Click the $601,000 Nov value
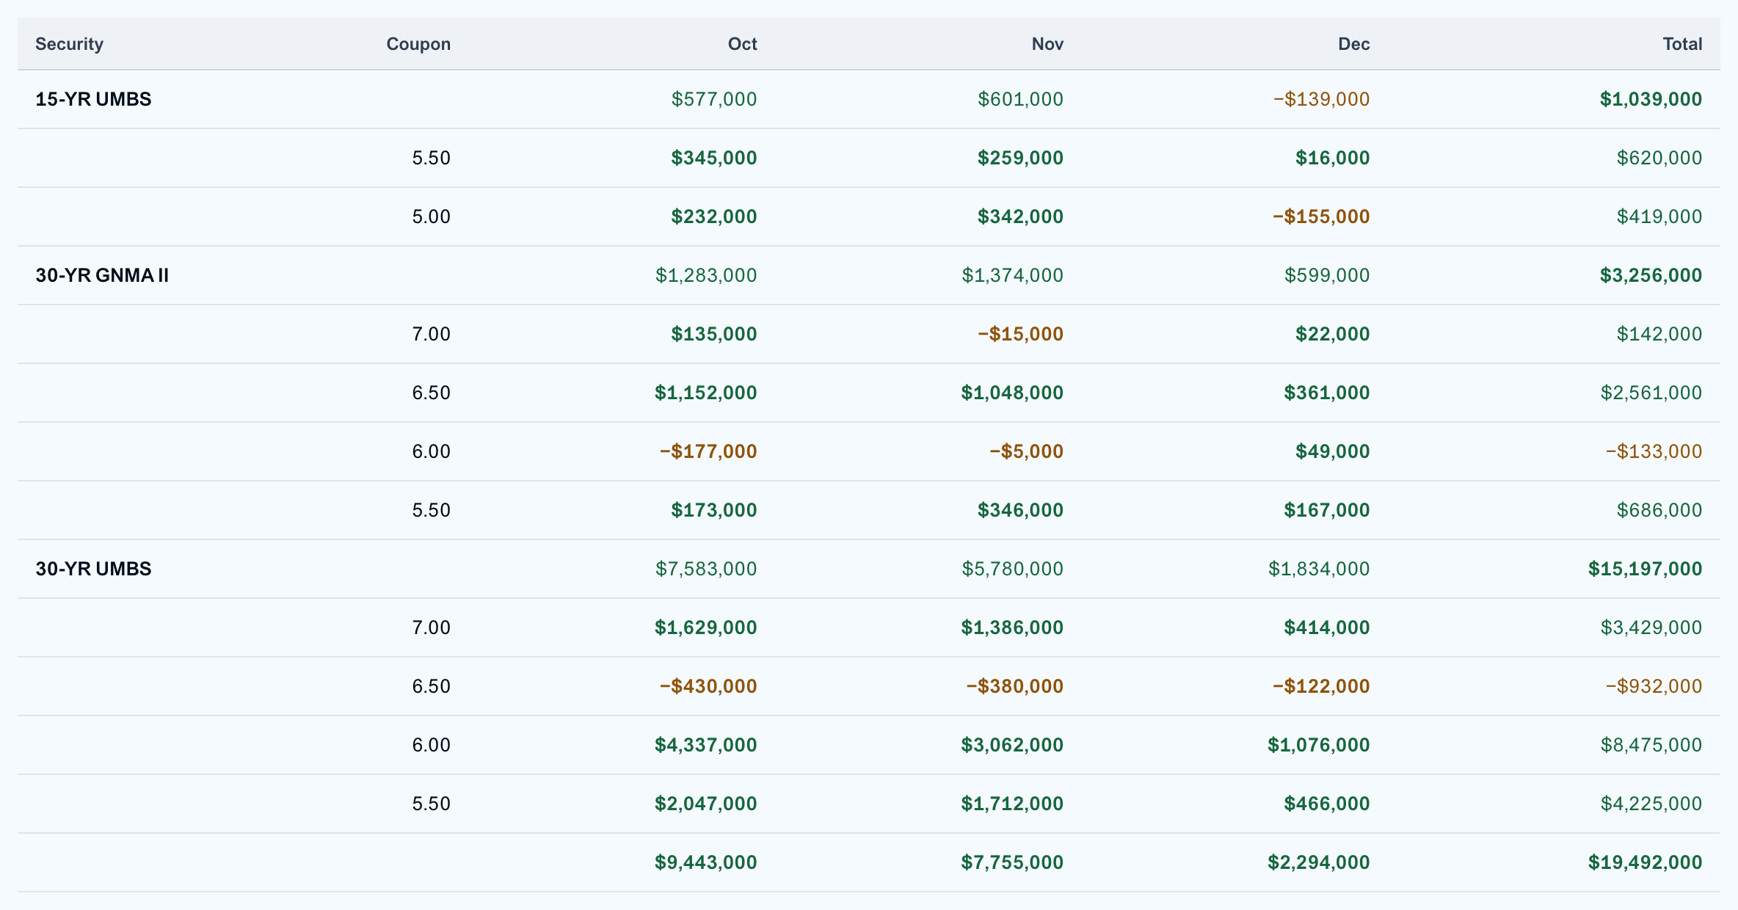This screenshot has width=1738, height=910. (1020, 99)
